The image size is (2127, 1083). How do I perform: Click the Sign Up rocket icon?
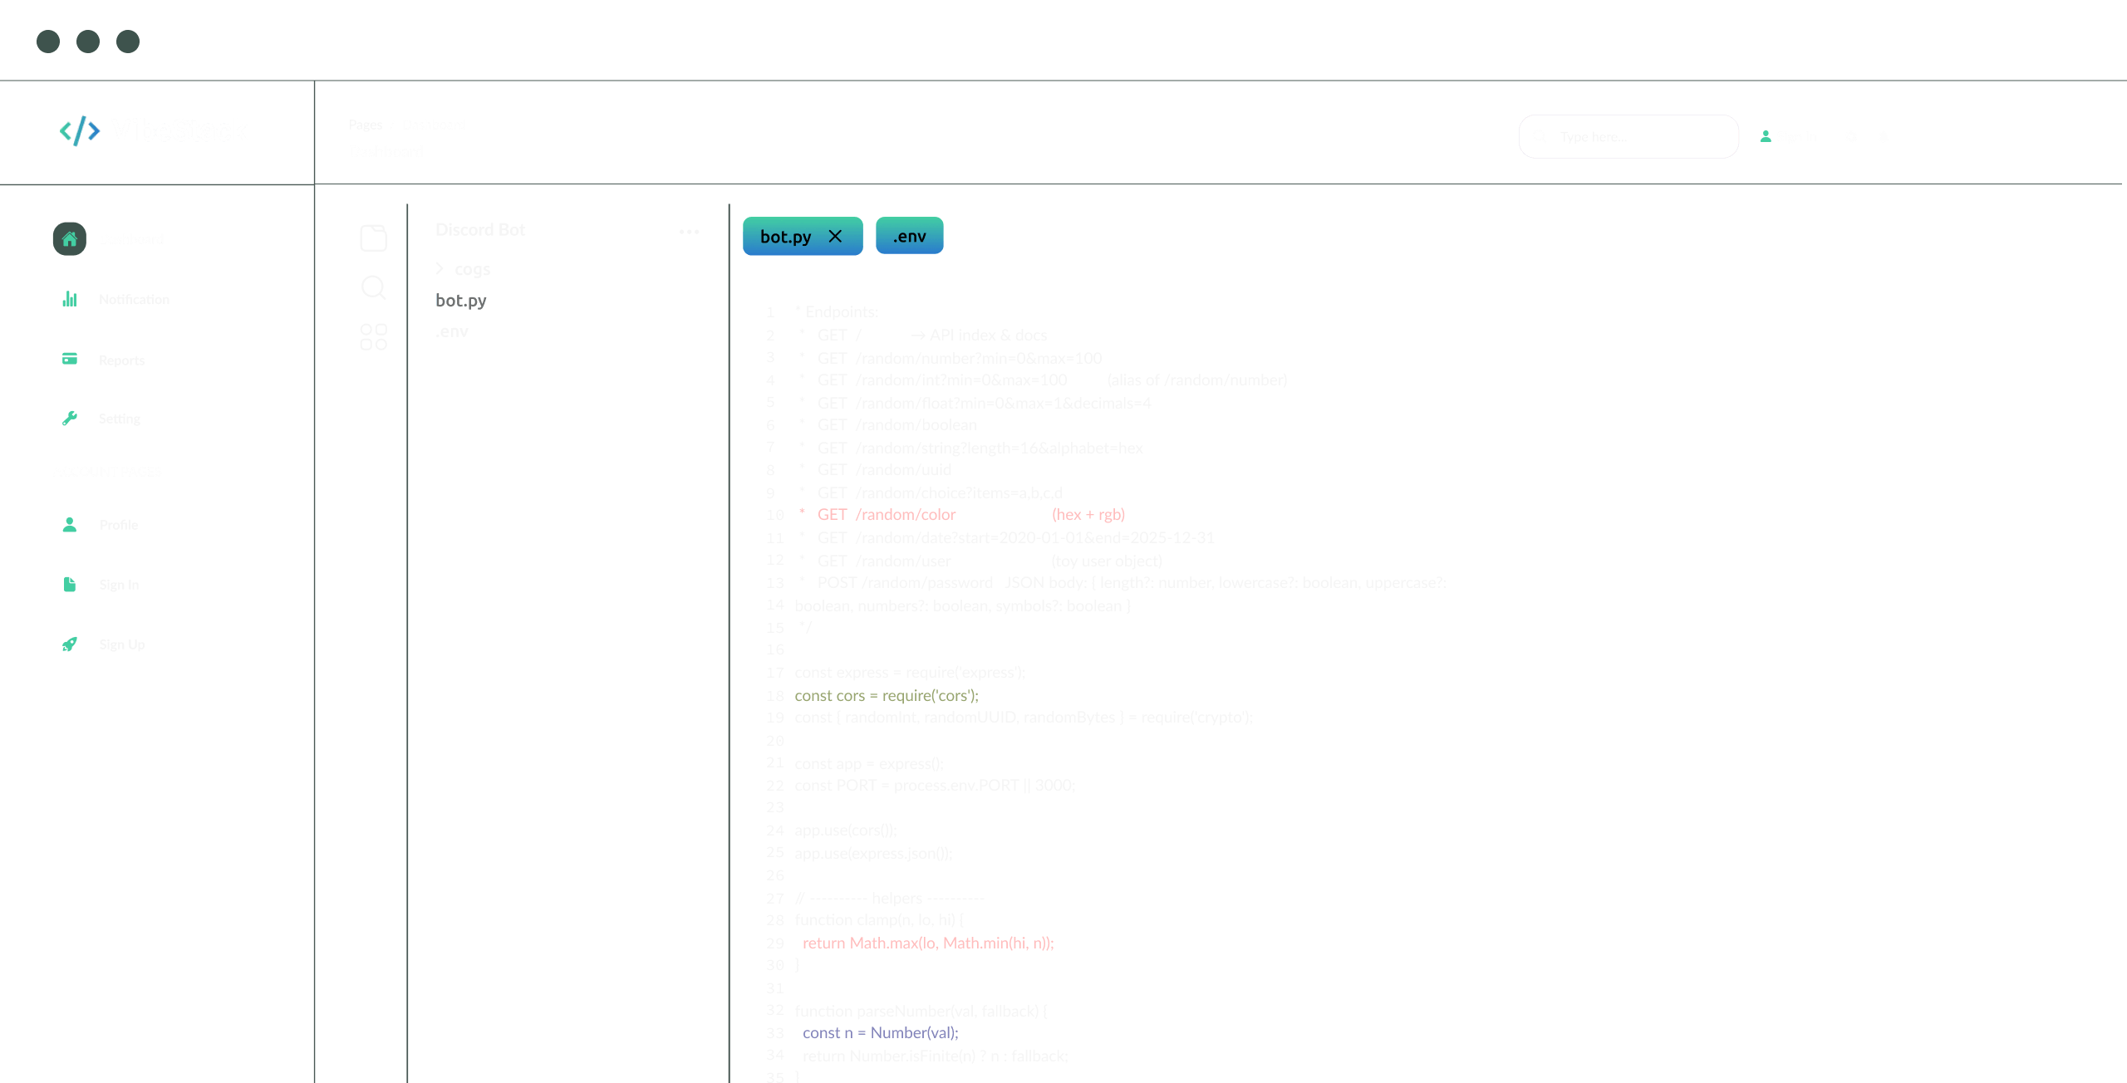[x=70, y=644]
